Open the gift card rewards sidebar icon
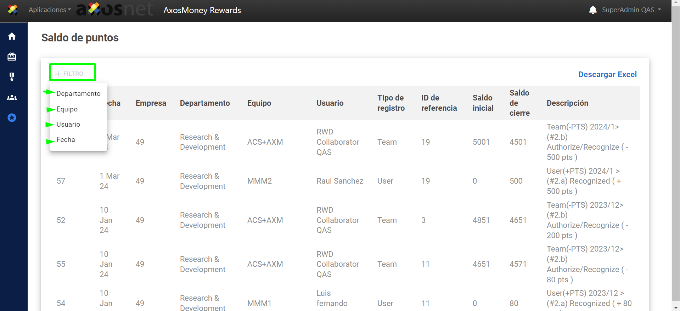680x311 pixels. pyautogui.click(x=12, y=57)
